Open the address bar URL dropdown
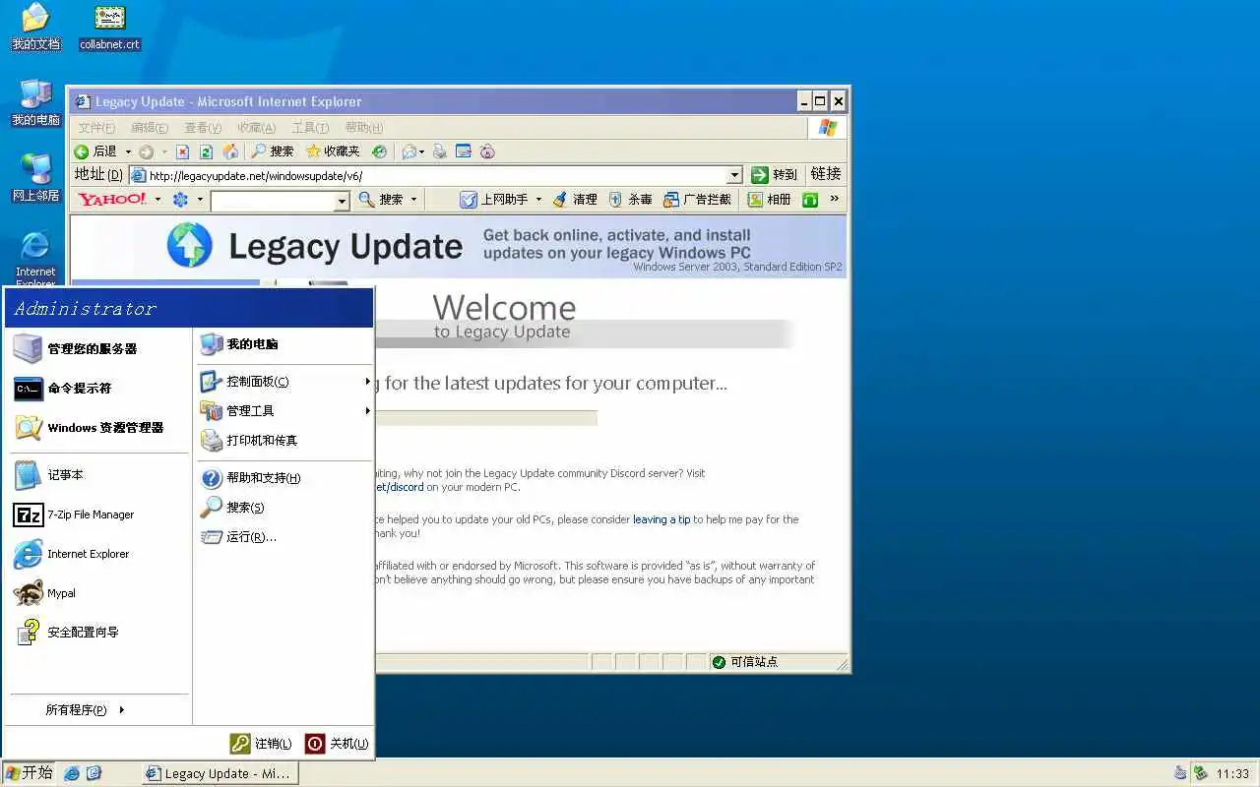1260x787 pixels. point(734,175)
